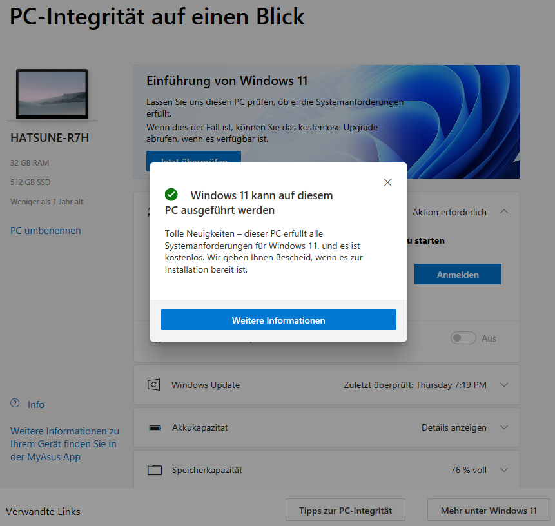Image resolution: width=555 pixels, height=526 pixels.
Task: Click the 'Windows Update' row label
Action: coord(206,385)
